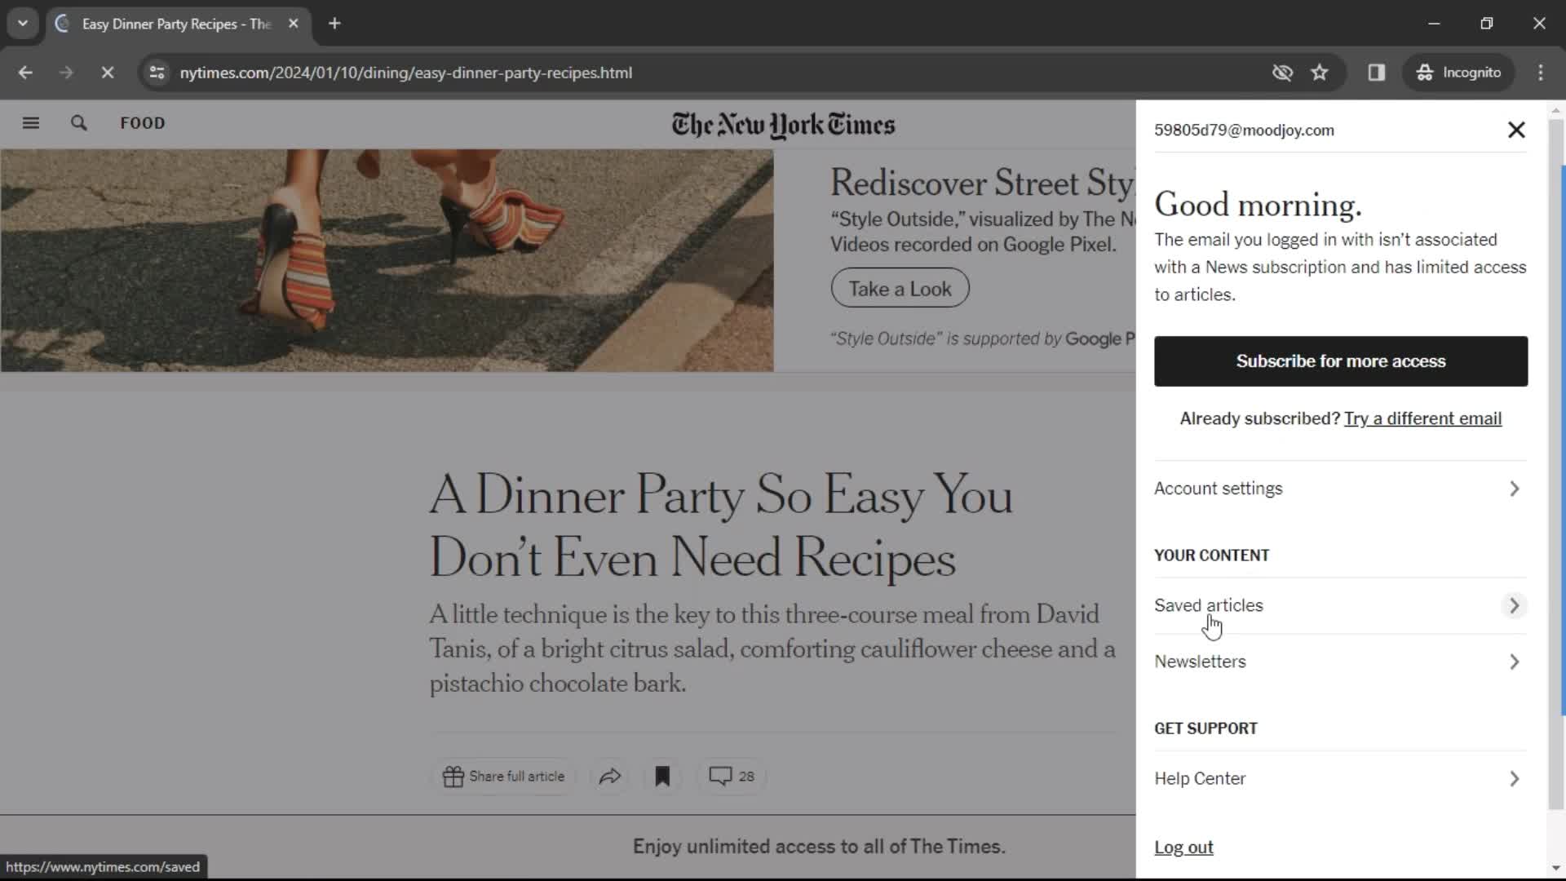Open the 28 comments button

coord(732,777)
